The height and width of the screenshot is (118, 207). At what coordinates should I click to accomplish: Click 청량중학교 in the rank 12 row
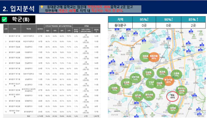point(29,96)
